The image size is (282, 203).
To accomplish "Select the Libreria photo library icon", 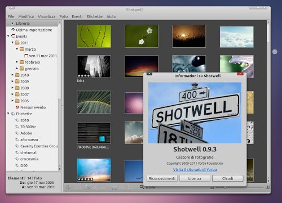I will coord(12,23).
